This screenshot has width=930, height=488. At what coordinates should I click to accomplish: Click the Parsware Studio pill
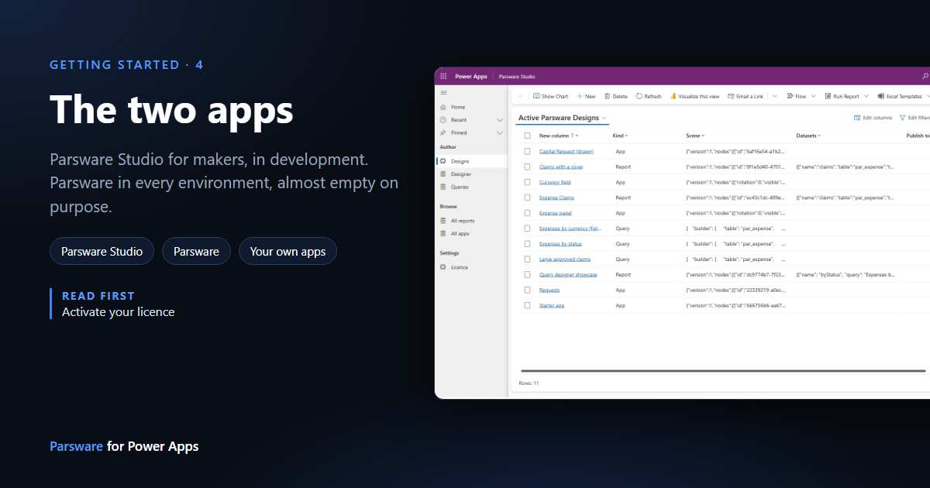click(x=102, y=251)
